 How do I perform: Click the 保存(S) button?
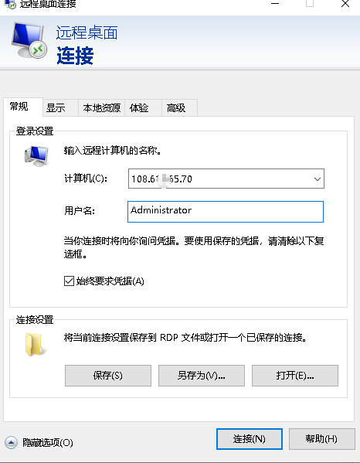(108, 376)
